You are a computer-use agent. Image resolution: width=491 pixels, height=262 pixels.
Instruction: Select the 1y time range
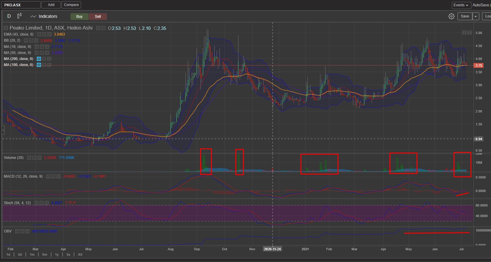[57, 254]
